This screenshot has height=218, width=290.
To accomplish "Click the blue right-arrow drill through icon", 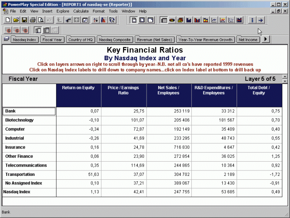I will (x=261, y=20).
